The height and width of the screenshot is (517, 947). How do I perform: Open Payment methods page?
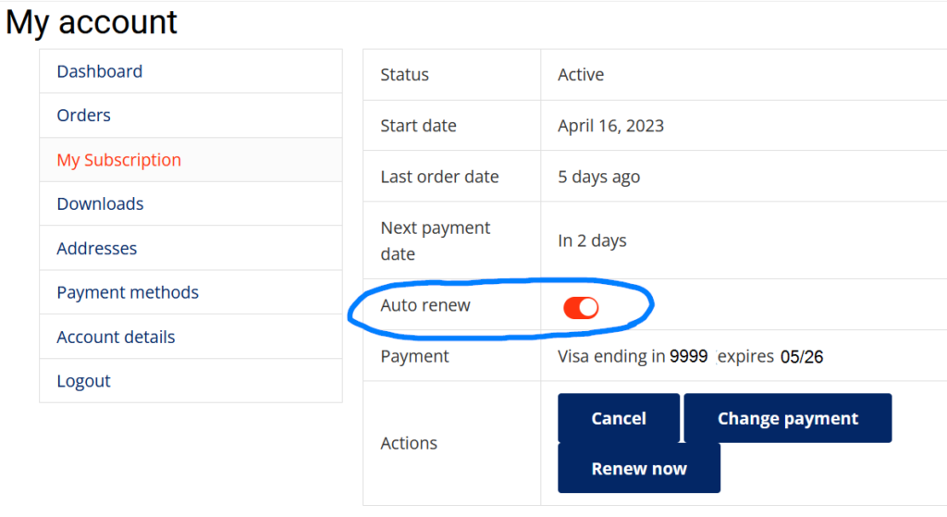point(128,292)
